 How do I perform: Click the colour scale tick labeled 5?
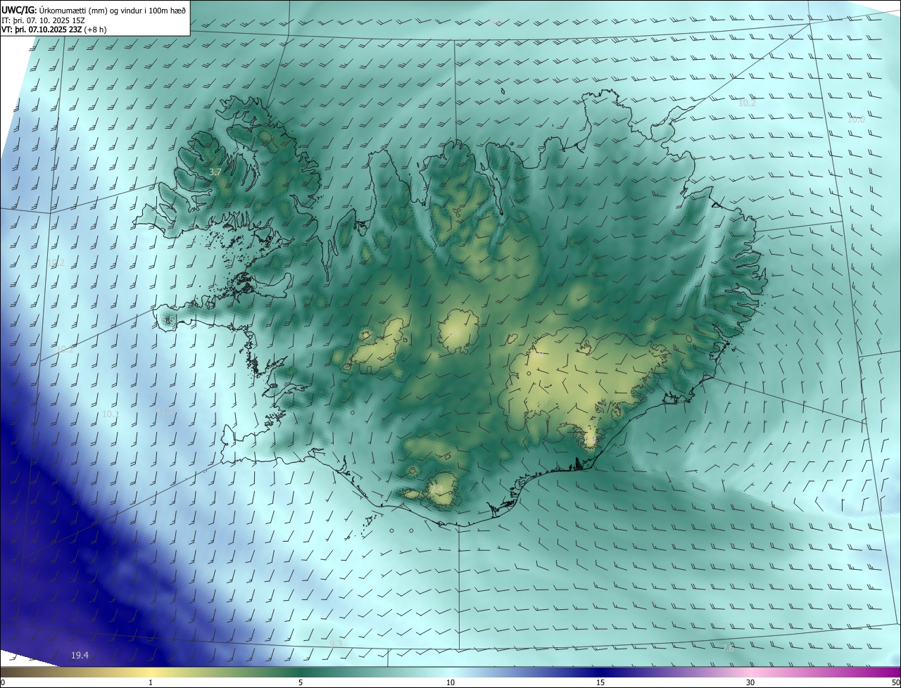pos(301,682)
